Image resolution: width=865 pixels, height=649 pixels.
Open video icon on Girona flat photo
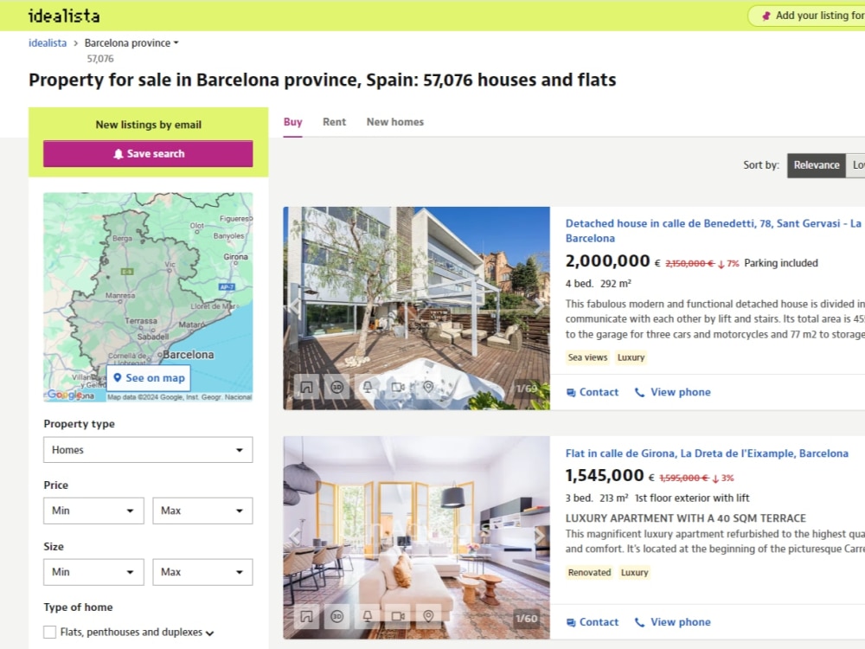click(398, 616)
